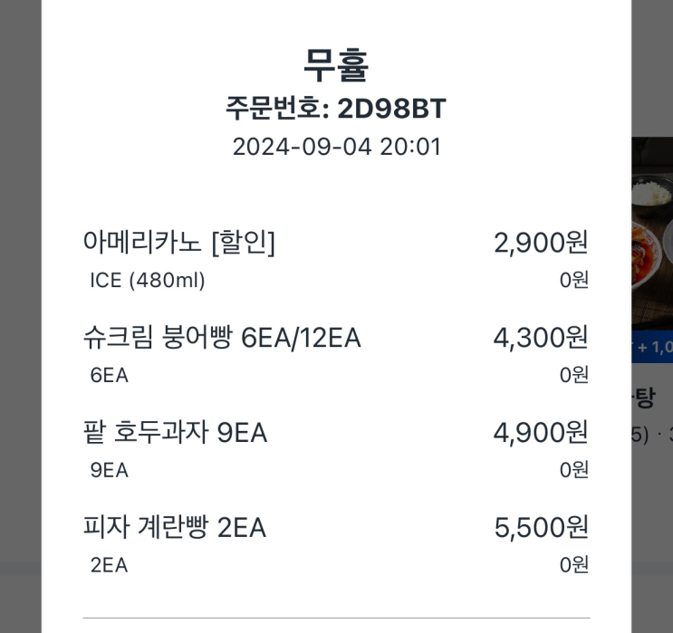Click the 6EA option under 슈크림 붕어빵
This screenshot has height=633, width=673.
pos(109,376)
